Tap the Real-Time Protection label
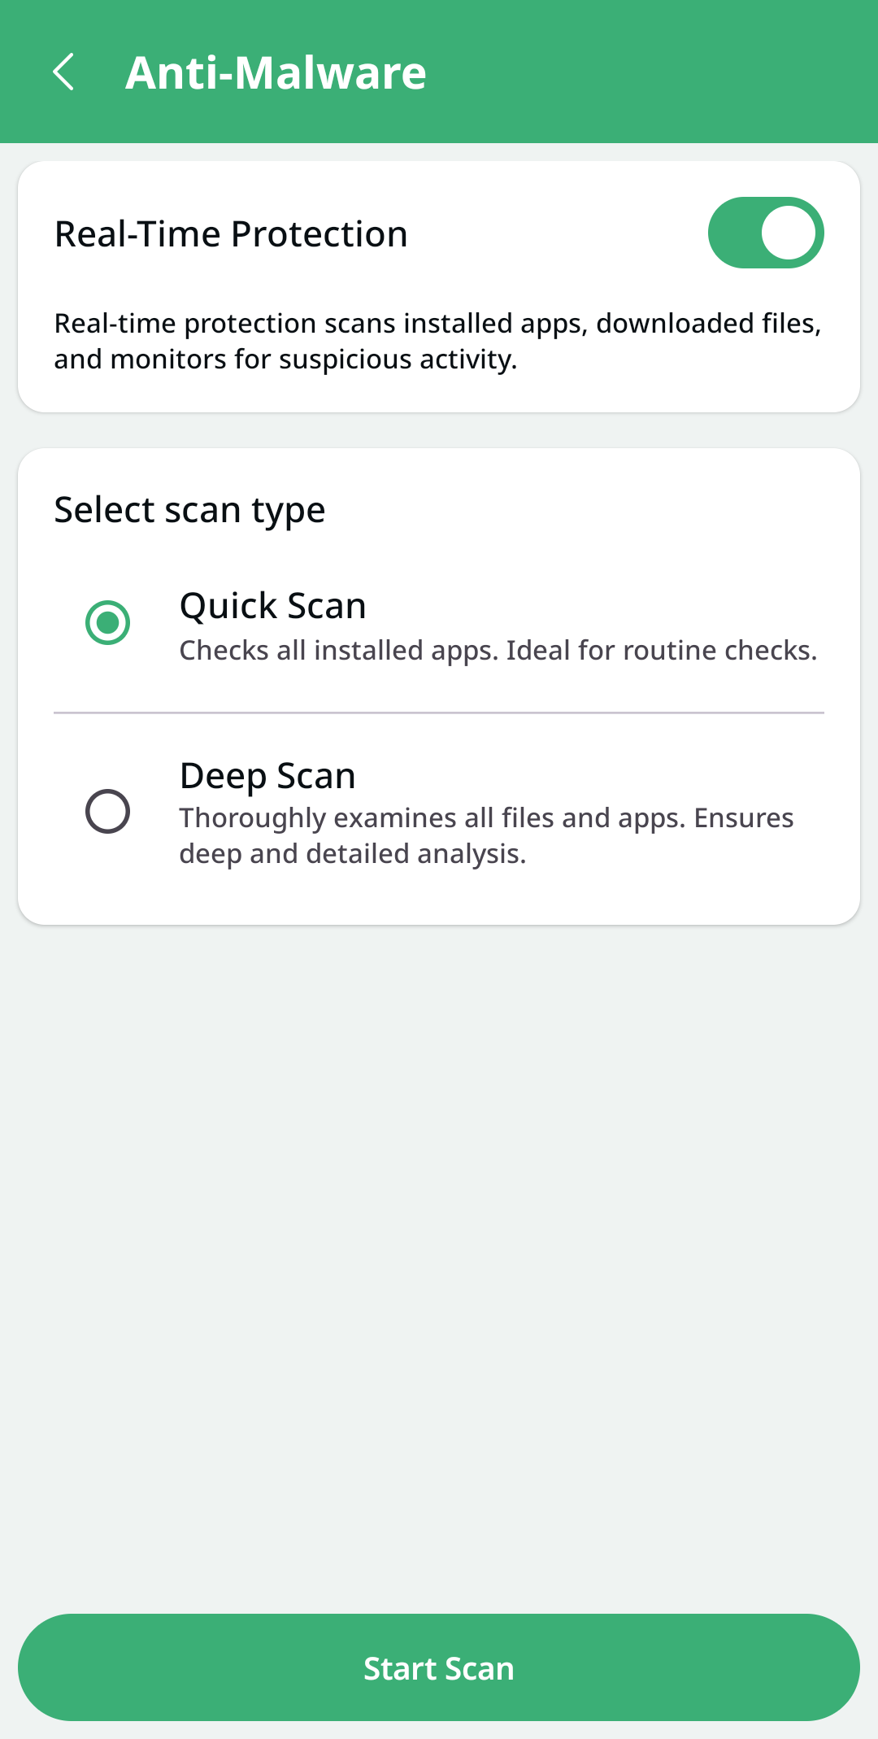This screenshot has width=878, height=1739. pyautogui.click(x=231, y=234)
